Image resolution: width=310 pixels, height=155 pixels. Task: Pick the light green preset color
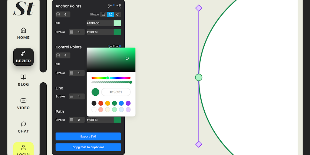[x=114, y=110]
